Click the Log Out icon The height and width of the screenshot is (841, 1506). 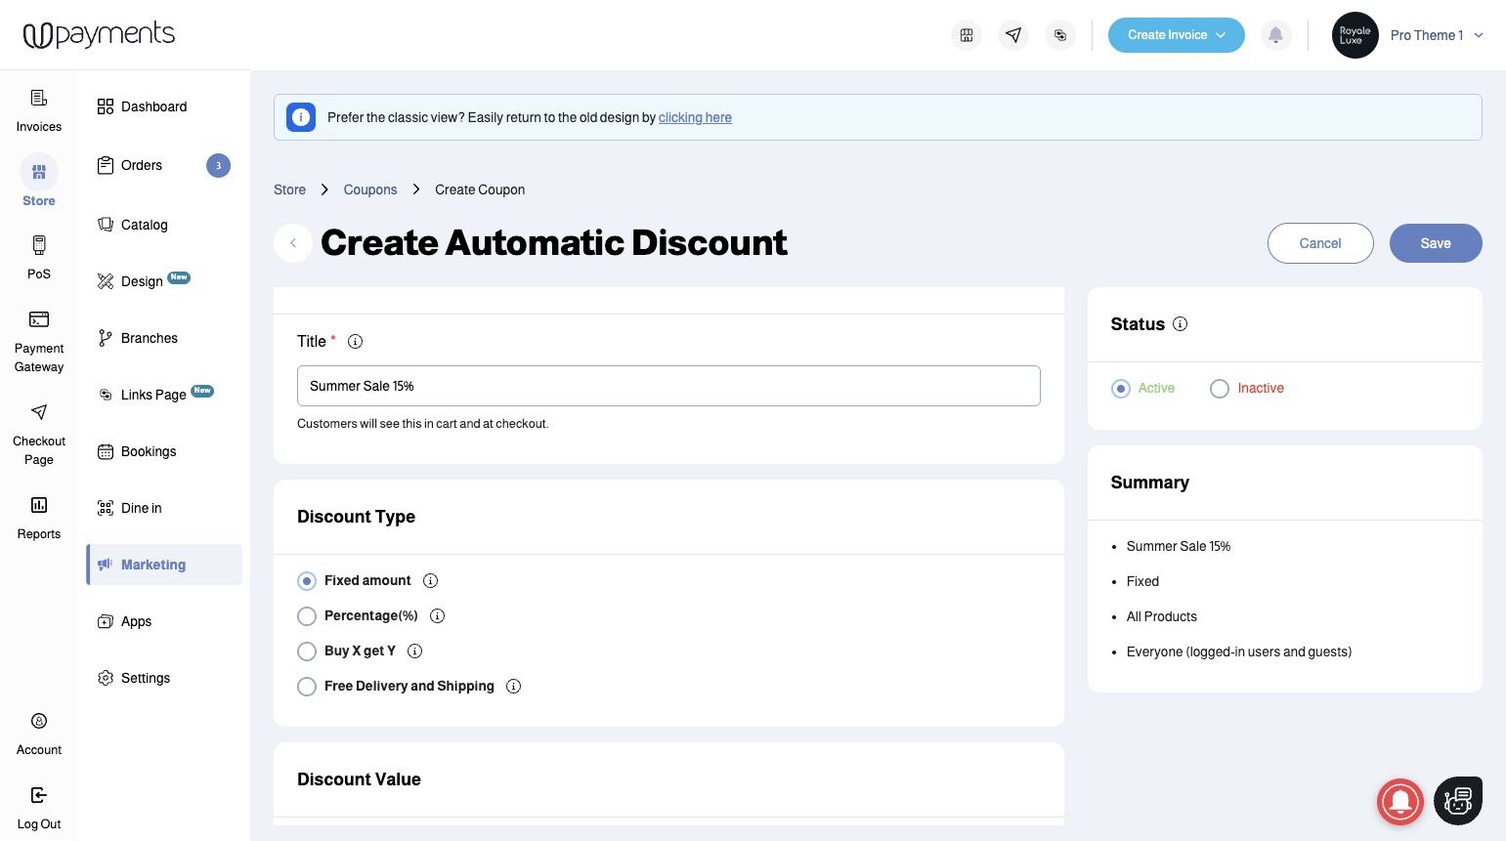[x=39, y=795]
